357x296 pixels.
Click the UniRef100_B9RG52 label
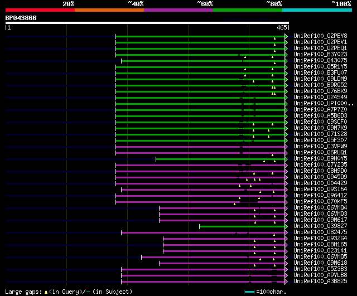pos(320,85)
